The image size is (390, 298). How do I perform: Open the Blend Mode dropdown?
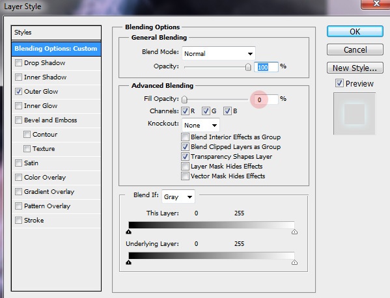(218, 53)
